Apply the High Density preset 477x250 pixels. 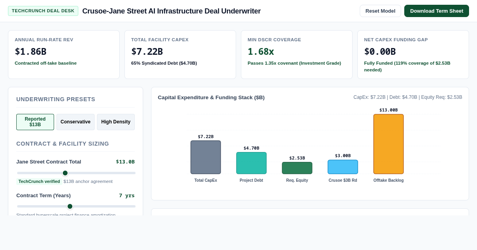tap(116, 122)
